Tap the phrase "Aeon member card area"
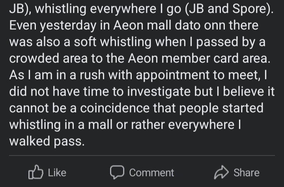 (x=198, y=58)
